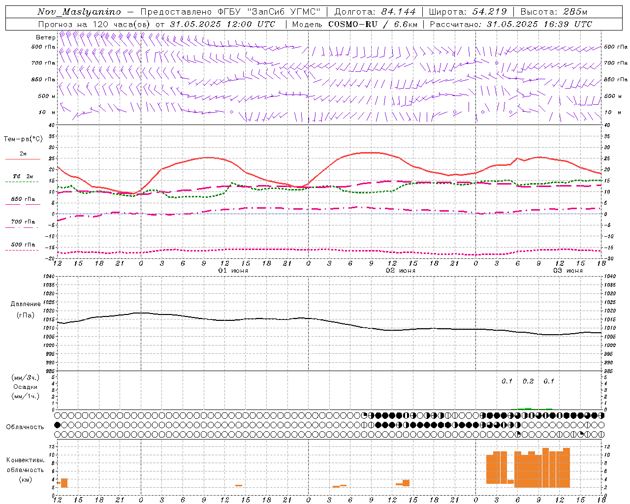630x504 pixels.
Task: Click the 02 июня date label
Action: pos(401,271)
